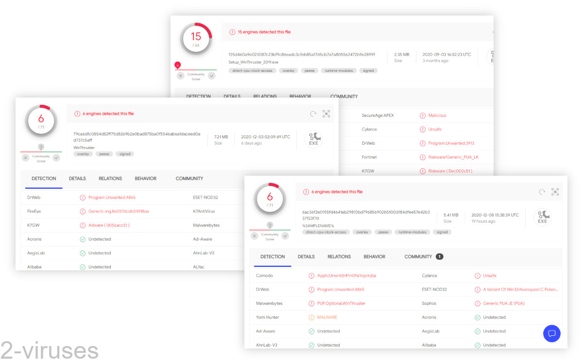Open BEHAVIOR tab in bottom-right window
Viewport: 583px width, 364px height.
[375, 257]
